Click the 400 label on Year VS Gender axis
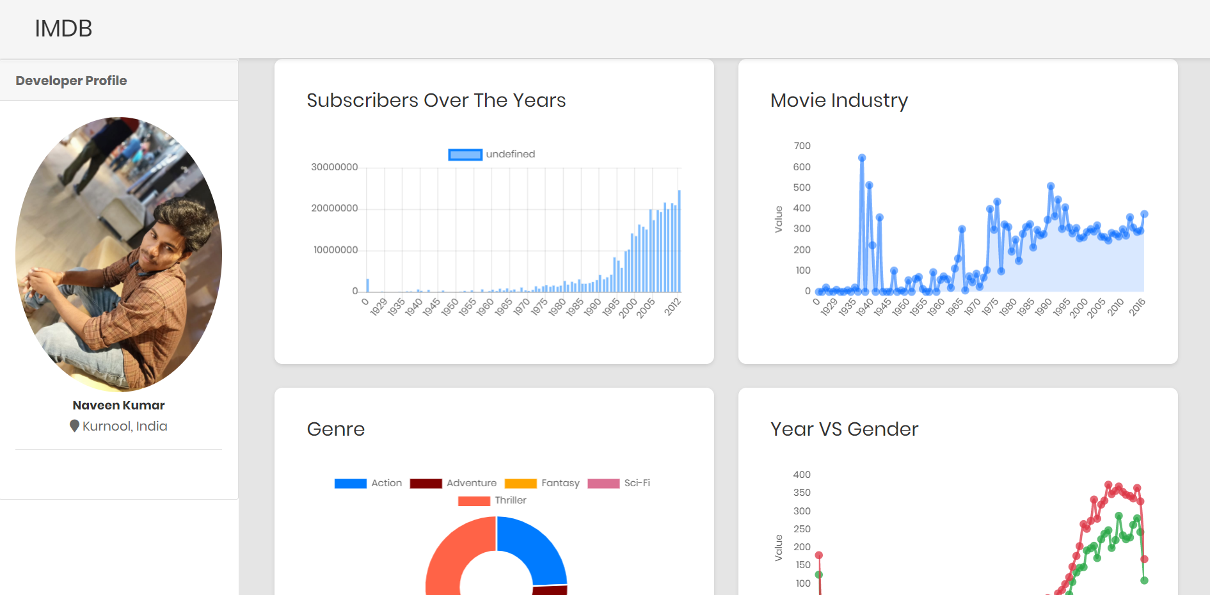Viewport: 1210px width, 595px height. [x=802, y=475]
